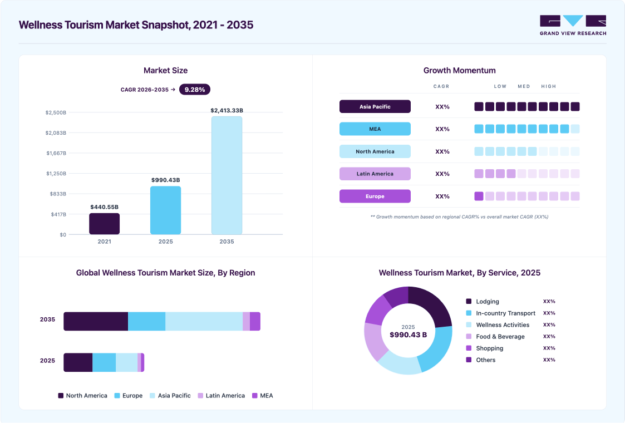Click MEA legend swatch in region chart
The width and height of the screenshot is (625, 423).
255,396
